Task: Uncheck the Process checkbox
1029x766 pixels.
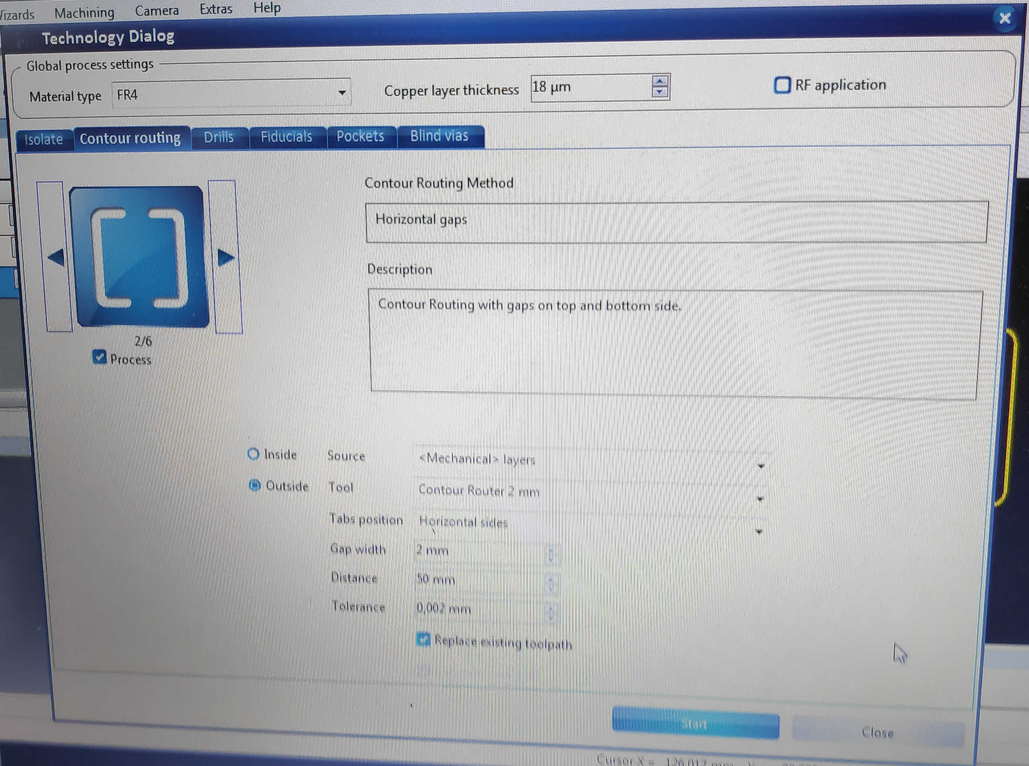Action: pos(99,357)
